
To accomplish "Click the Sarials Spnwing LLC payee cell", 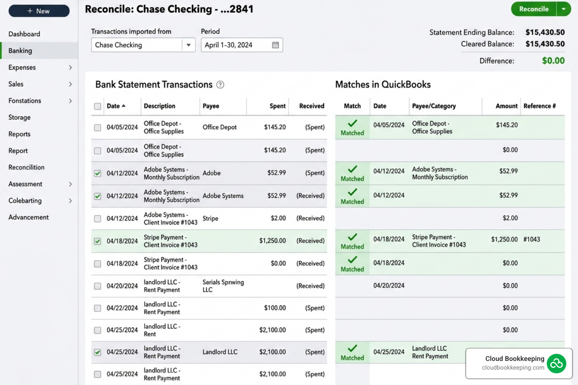I will (x=223, y=286).
